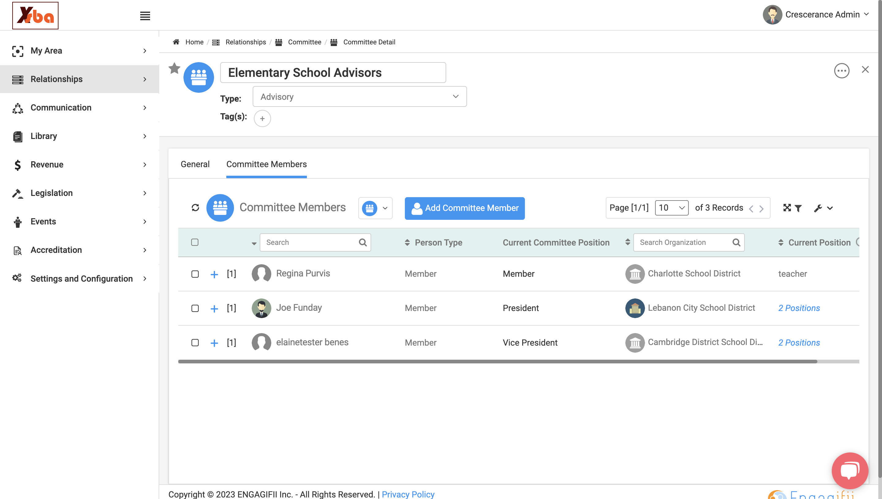The height and width of the screenshot is (499, 882).
Task: Select the elainetester benes row checkbox
Action: tap(195, 342)
